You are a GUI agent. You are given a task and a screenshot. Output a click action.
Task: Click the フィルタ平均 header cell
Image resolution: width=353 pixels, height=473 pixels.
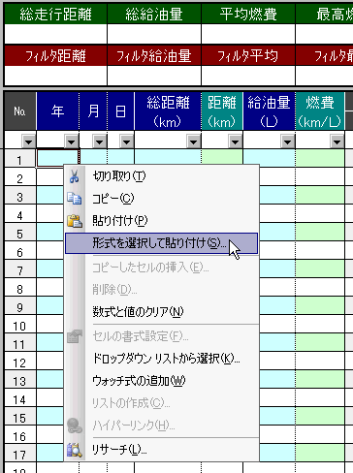tap(248, 56)
